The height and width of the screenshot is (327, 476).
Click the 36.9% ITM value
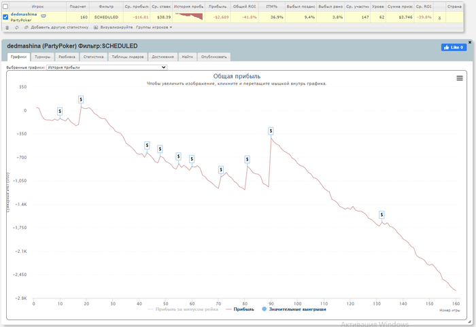point(277,17)
